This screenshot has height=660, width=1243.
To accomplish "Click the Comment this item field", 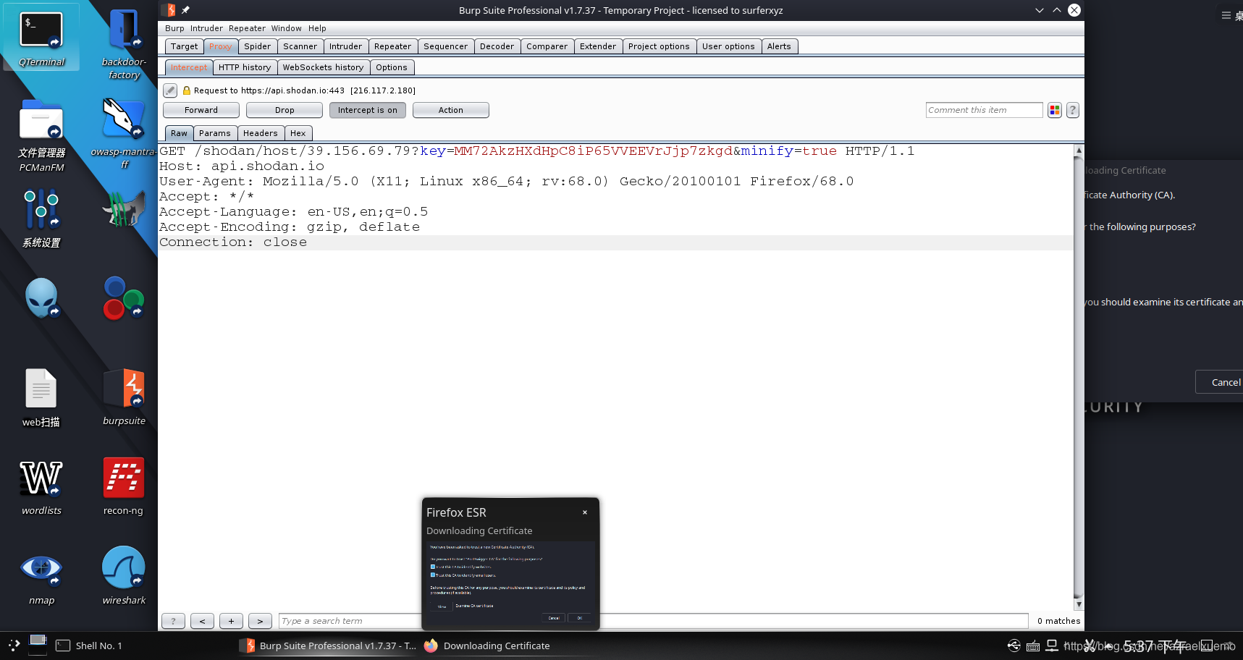I will click(x=984, y=110).
